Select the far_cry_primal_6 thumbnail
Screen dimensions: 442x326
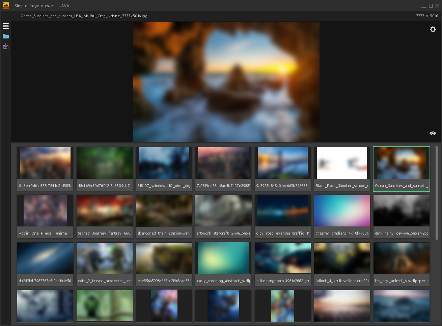pos(402,264)
